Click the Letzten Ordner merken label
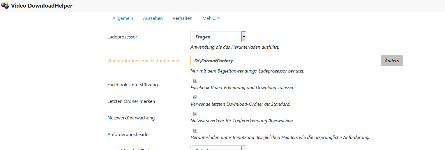The image size is (445, 150). (131, 101)
